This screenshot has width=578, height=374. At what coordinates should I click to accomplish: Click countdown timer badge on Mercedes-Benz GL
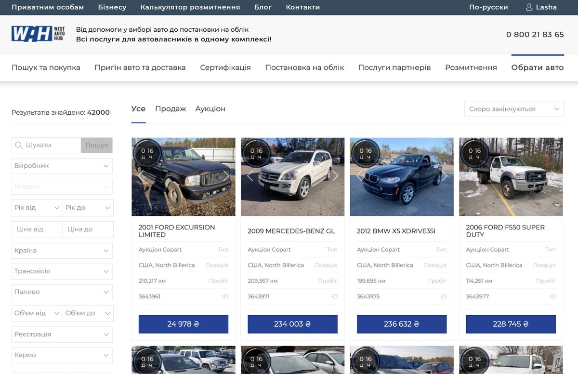coord(256,153)
